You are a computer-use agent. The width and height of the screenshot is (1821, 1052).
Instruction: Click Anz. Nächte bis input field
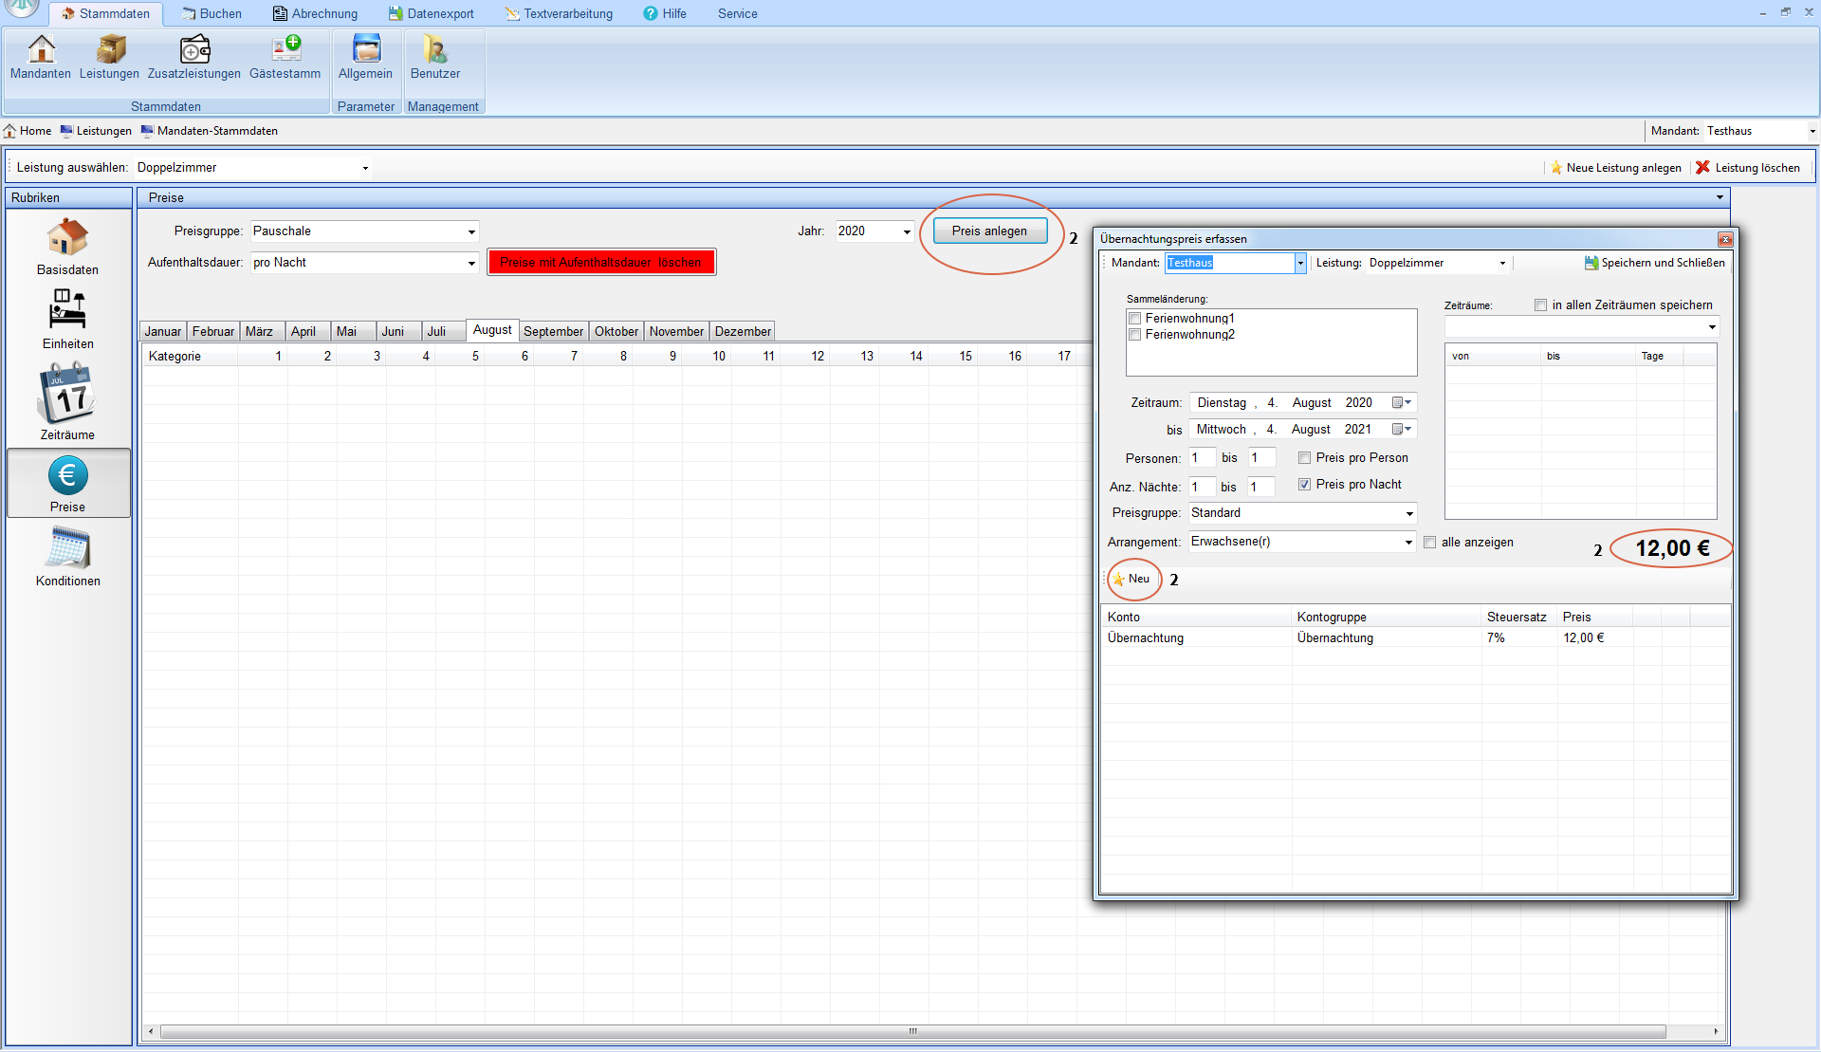pos(1260,487)
